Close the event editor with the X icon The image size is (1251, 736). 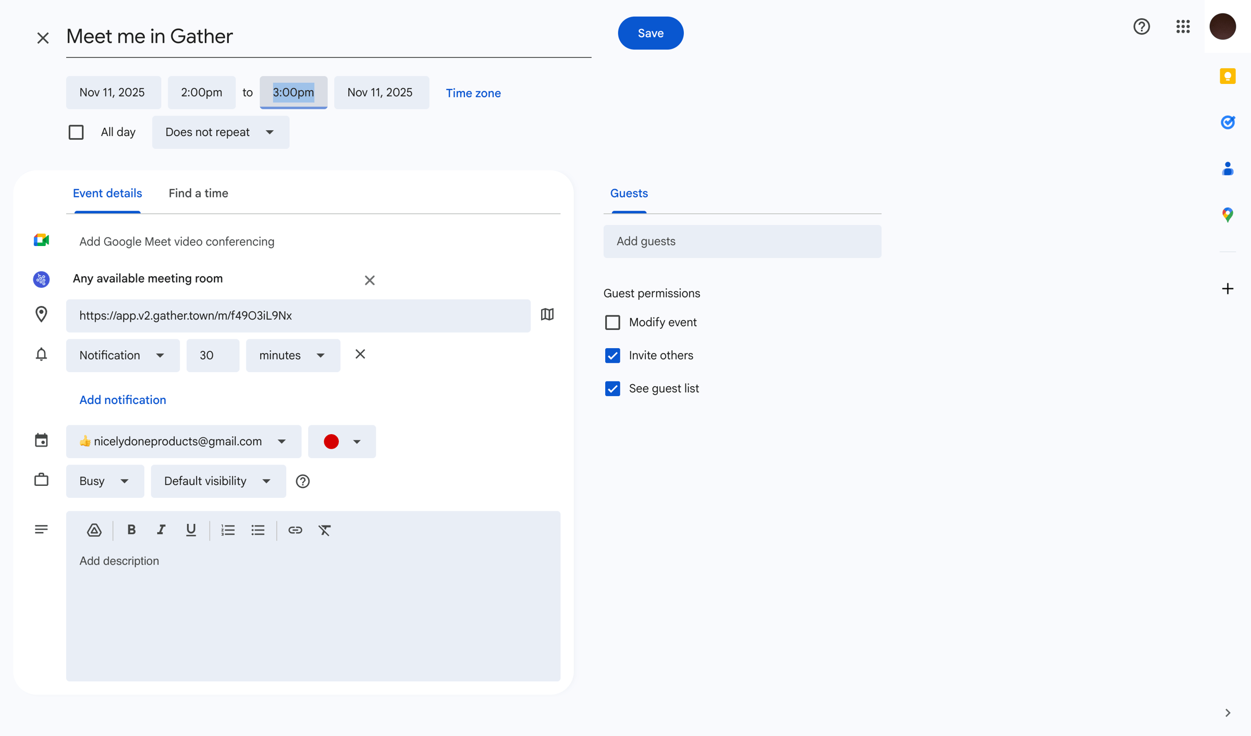(43, 38)
